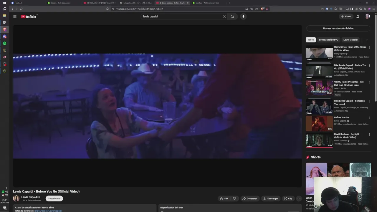
Task: Open more actions under the video
Action: click(299, 198)
